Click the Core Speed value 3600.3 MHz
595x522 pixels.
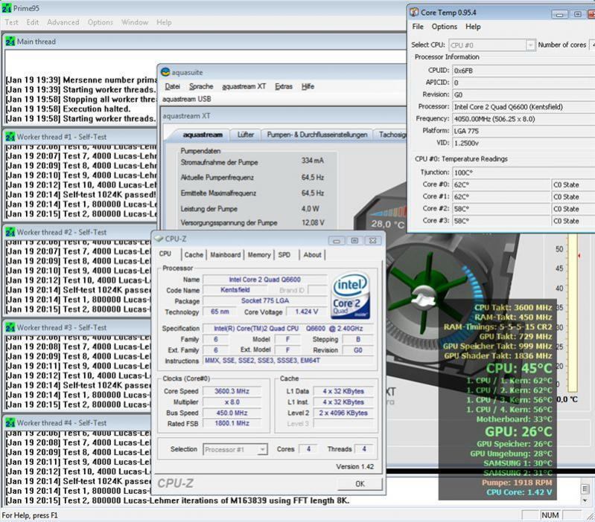(232, 391)
